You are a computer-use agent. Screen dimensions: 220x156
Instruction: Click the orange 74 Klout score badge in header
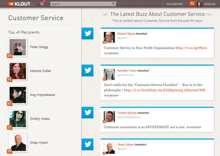(192, 4)
